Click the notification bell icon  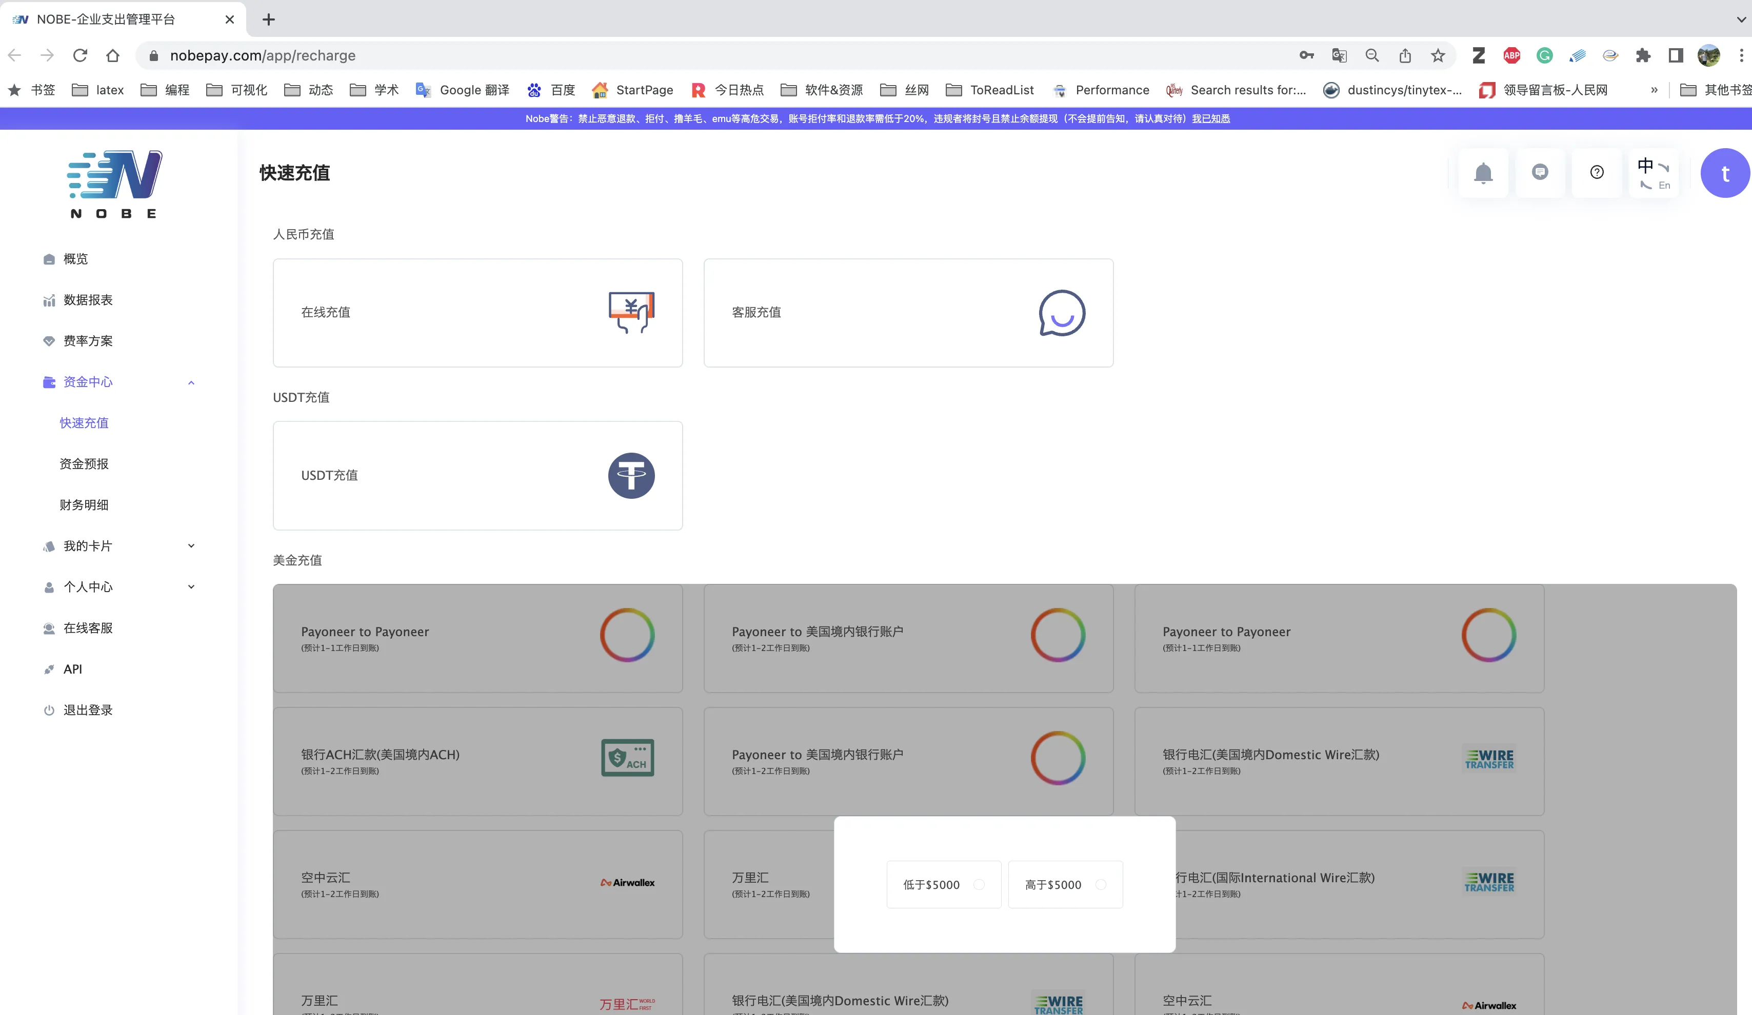click(x=1483, y=172)
